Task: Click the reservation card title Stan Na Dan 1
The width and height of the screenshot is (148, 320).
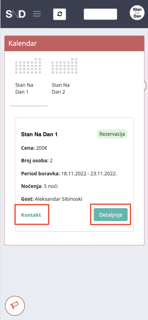Action: [39, 134]
